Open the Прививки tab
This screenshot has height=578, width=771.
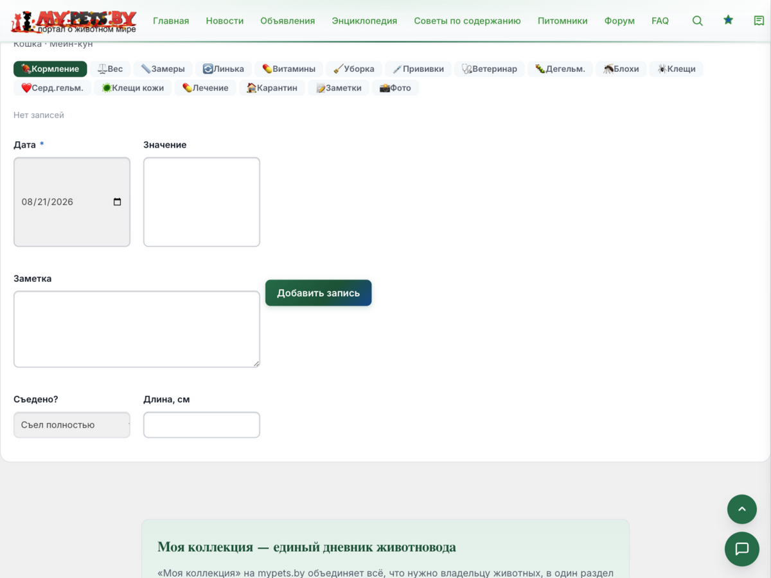418,69
